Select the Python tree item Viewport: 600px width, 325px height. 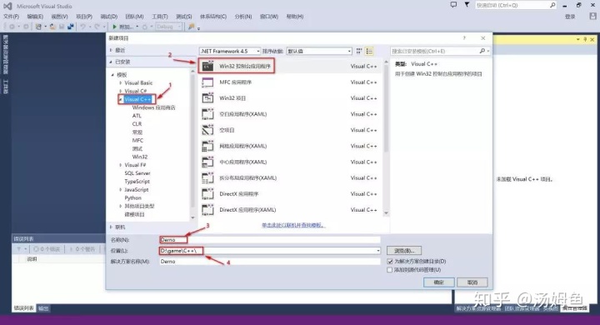coord(132,197)
